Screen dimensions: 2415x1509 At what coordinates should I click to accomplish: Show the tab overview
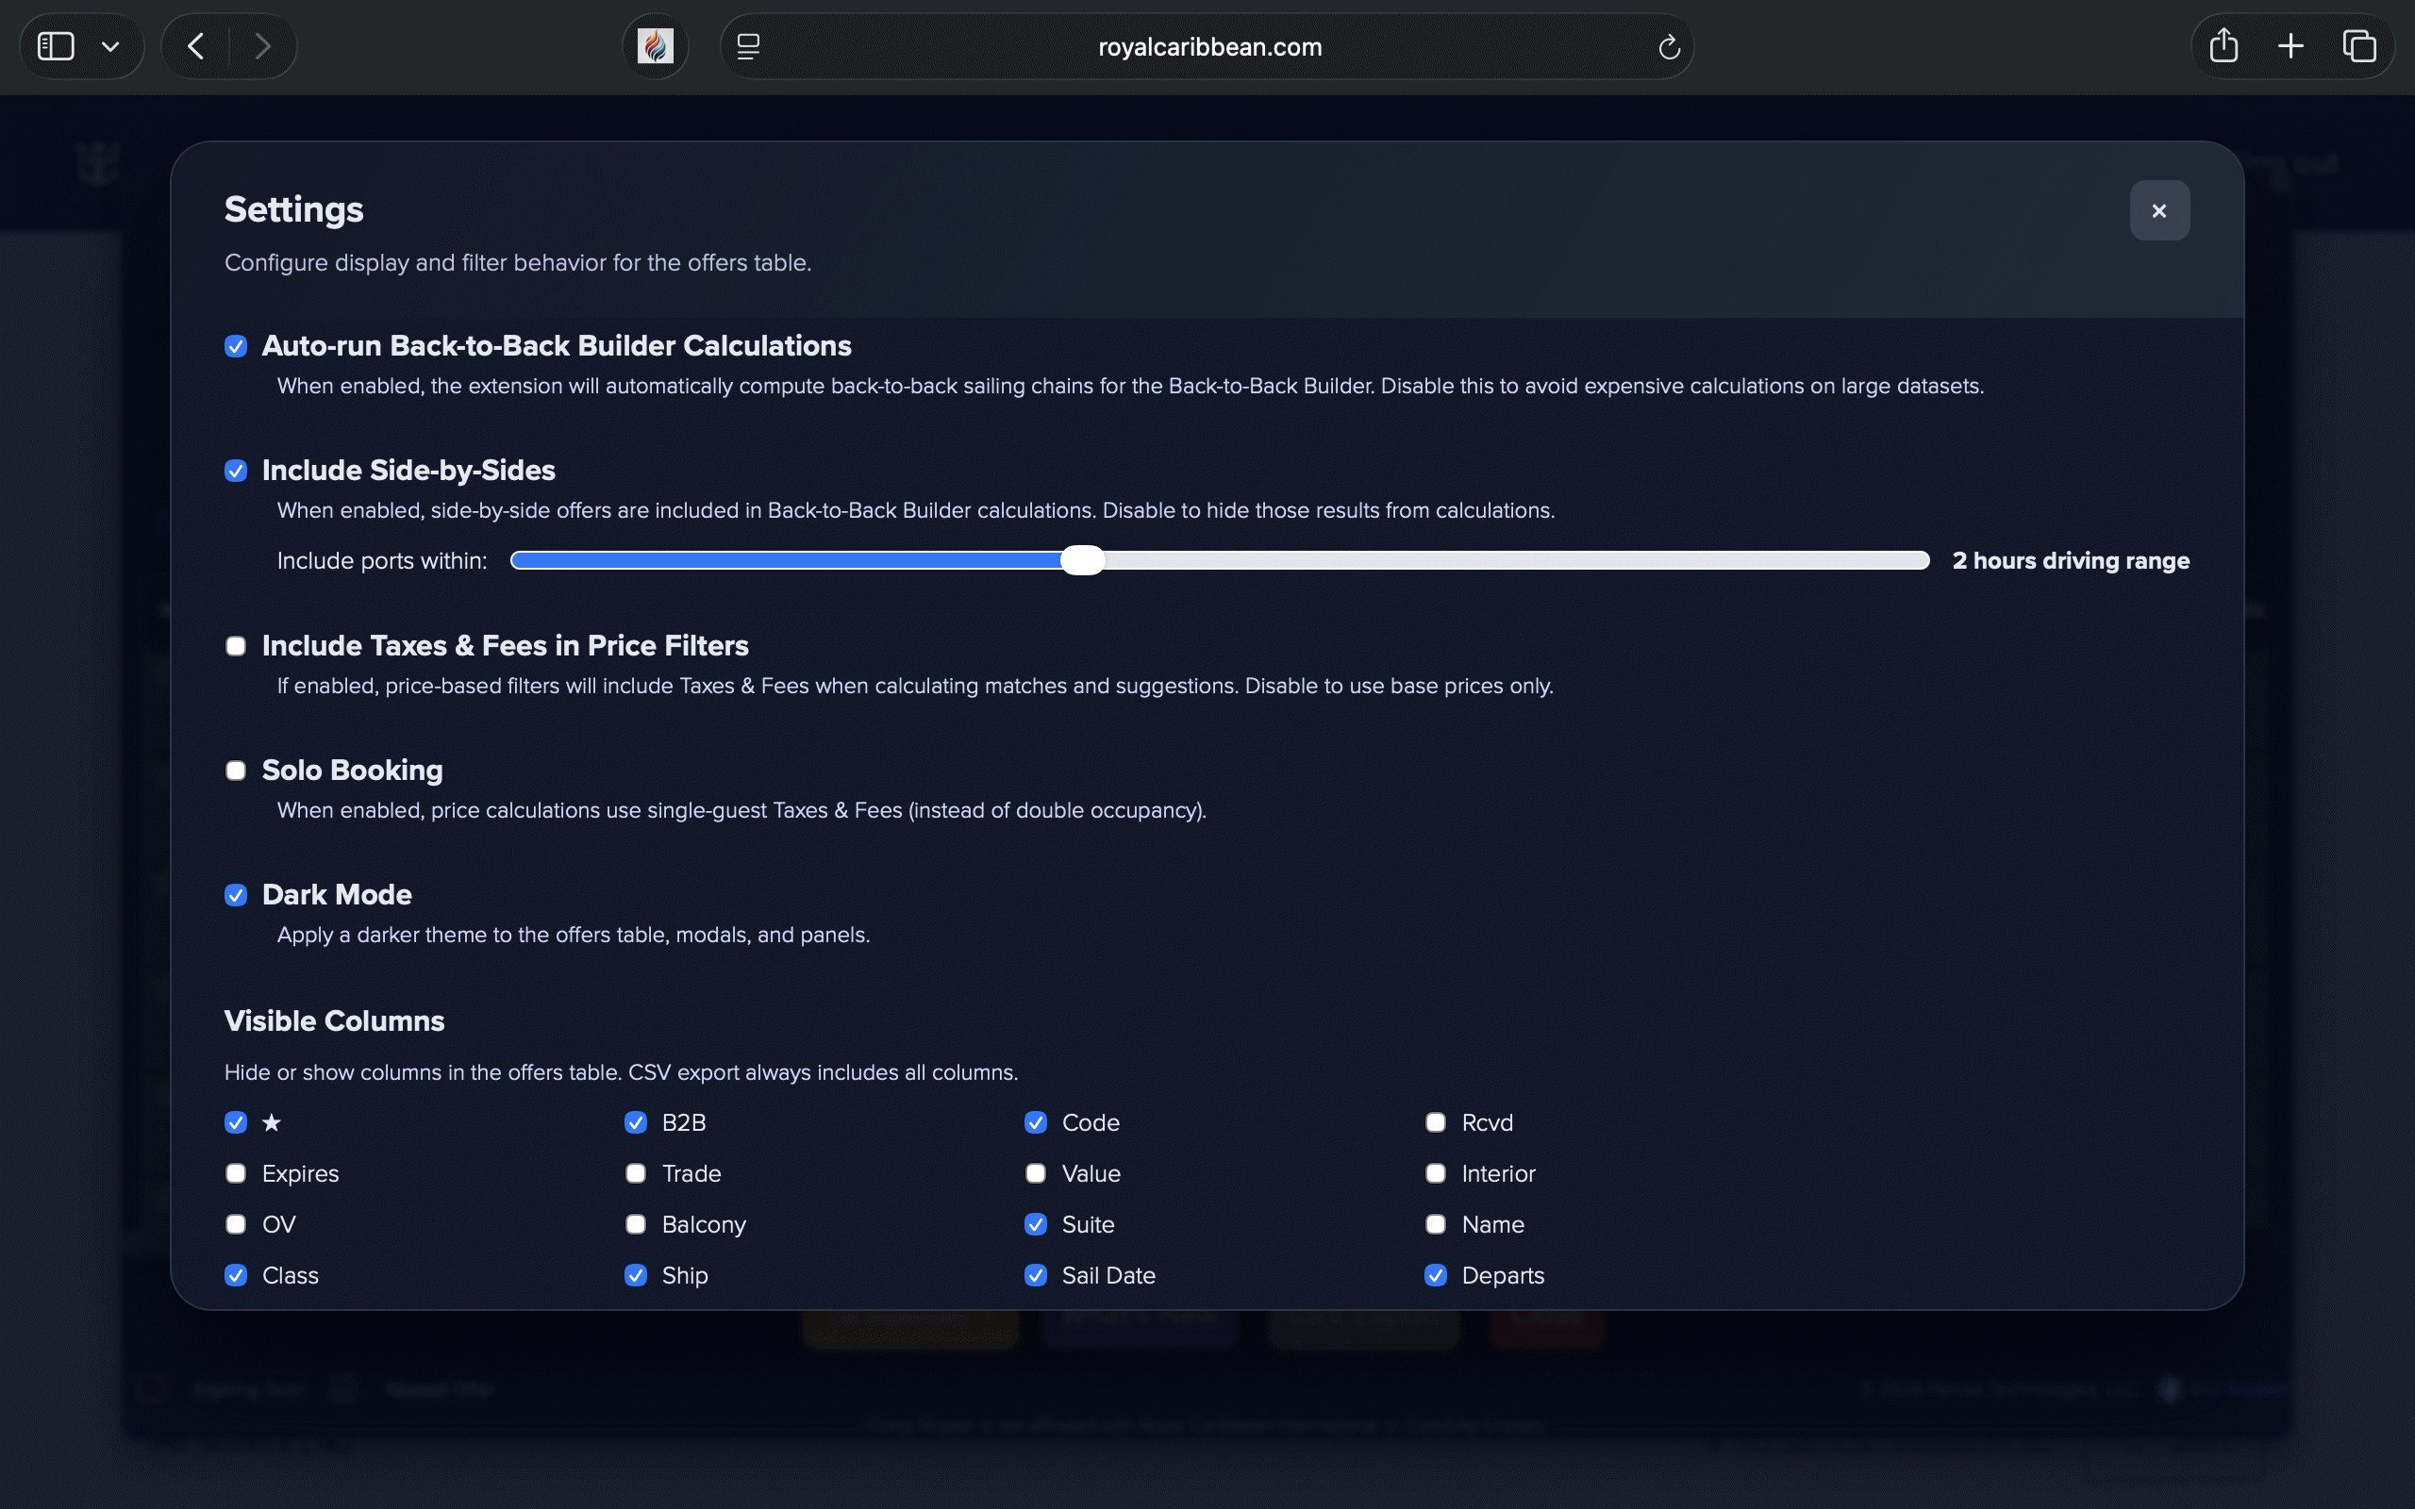(x=2359, y=45)
